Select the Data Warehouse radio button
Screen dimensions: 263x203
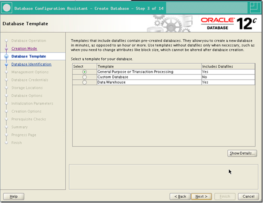84,82
